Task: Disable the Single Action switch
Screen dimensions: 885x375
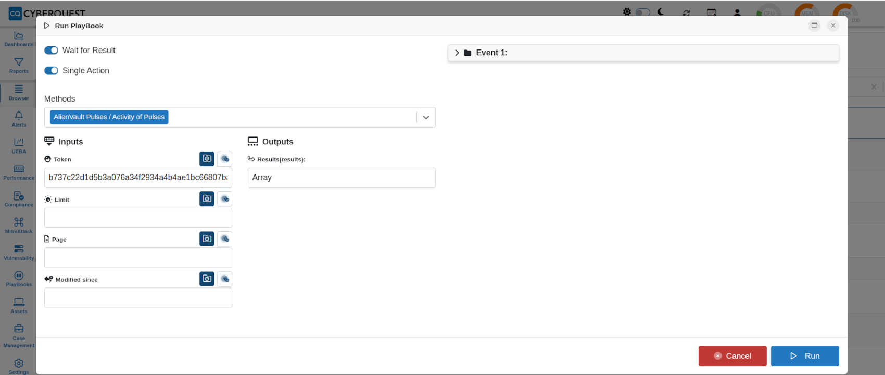Action: click(51, 71)
